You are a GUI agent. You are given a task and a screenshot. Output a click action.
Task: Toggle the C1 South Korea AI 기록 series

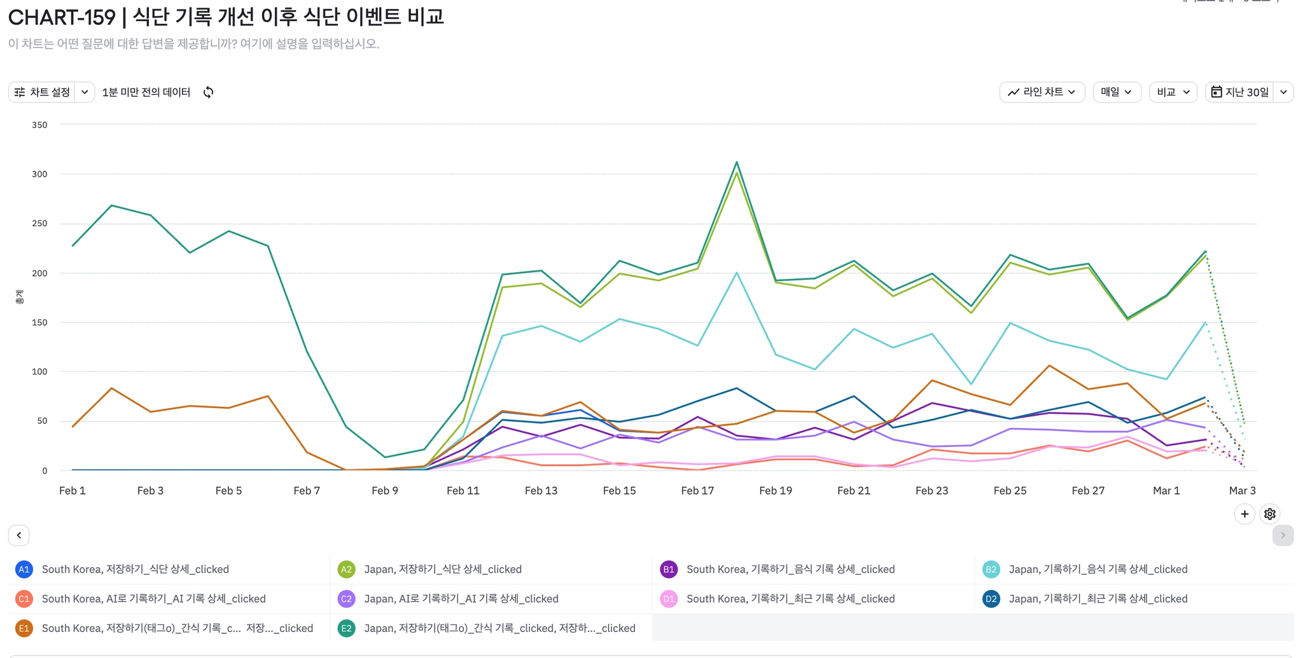click(153, 599)
